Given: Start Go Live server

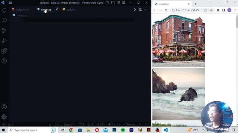Looking at the screenshot, I should (x=114, y=125).
